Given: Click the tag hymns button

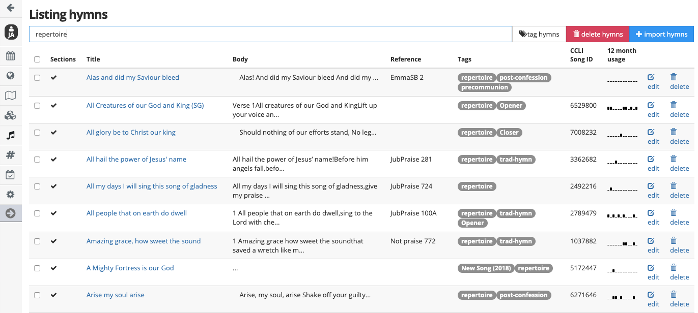Looking at the screenshot, I should pyautogui.click(x=539, y=34).
